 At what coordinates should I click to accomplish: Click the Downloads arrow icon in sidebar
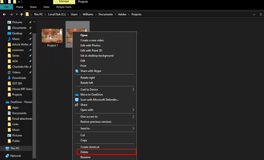9,78
